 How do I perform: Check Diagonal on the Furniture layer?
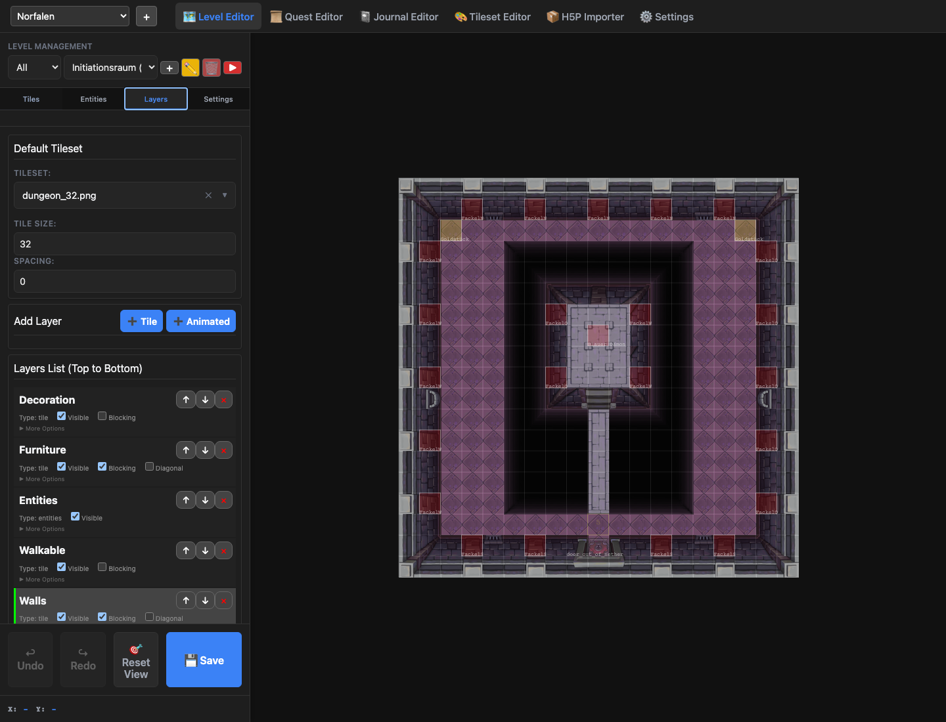(149, 467)
